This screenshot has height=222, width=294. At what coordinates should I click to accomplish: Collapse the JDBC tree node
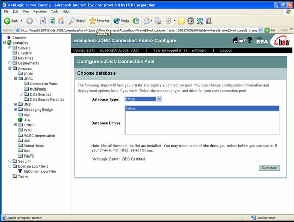pos(15,78)
